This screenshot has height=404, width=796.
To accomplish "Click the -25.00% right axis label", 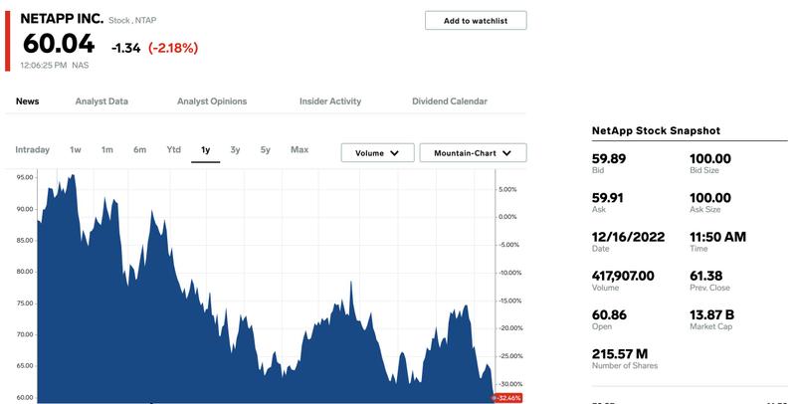I will coord(510,356).
